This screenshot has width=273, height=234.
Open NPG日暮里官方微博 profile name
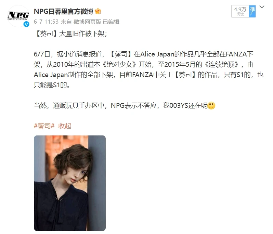[x=64, y=11]
